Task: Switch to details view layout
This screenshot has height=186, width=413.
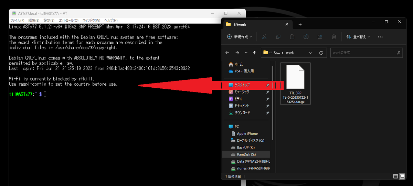Action: click(x=396, y=176)
